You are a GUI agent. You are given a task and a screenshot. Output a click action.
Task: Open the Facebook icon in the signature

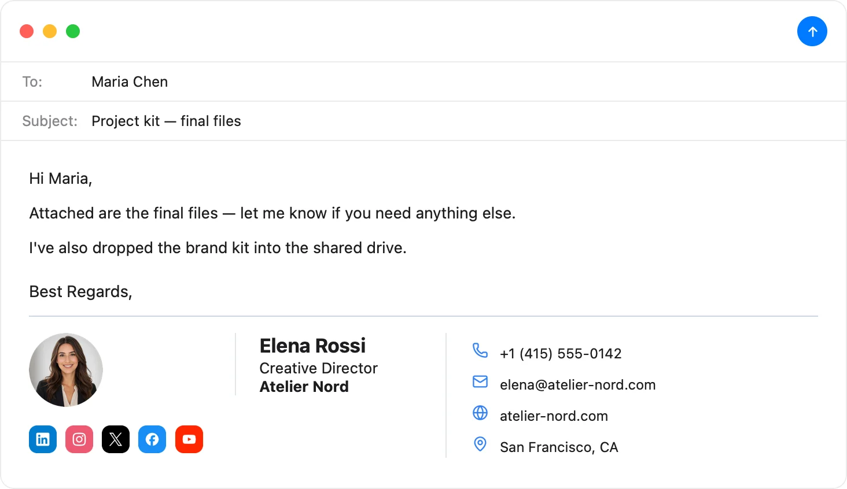(152, 439)
